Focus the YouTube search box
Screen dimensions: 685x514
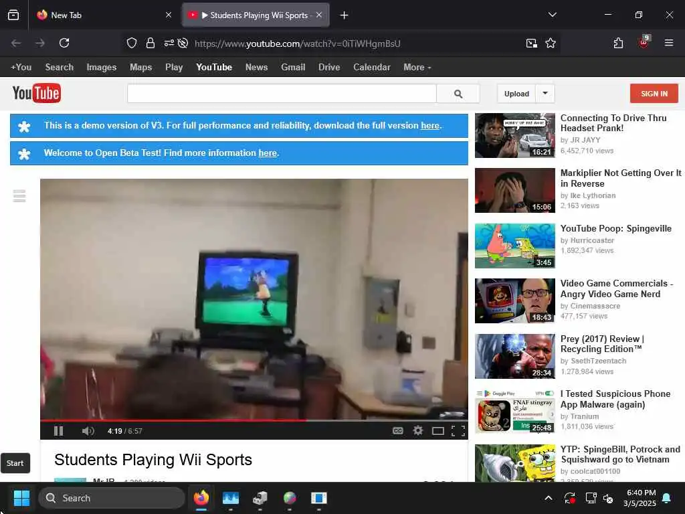[x=282, y=94]
